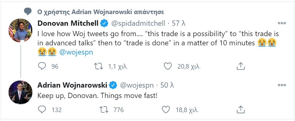The height and width of the screenshot is (121, 295).
Task: Open Adrian Wojnarowski's profile picture
Action: pyautogui.click(x=20, y=92)
